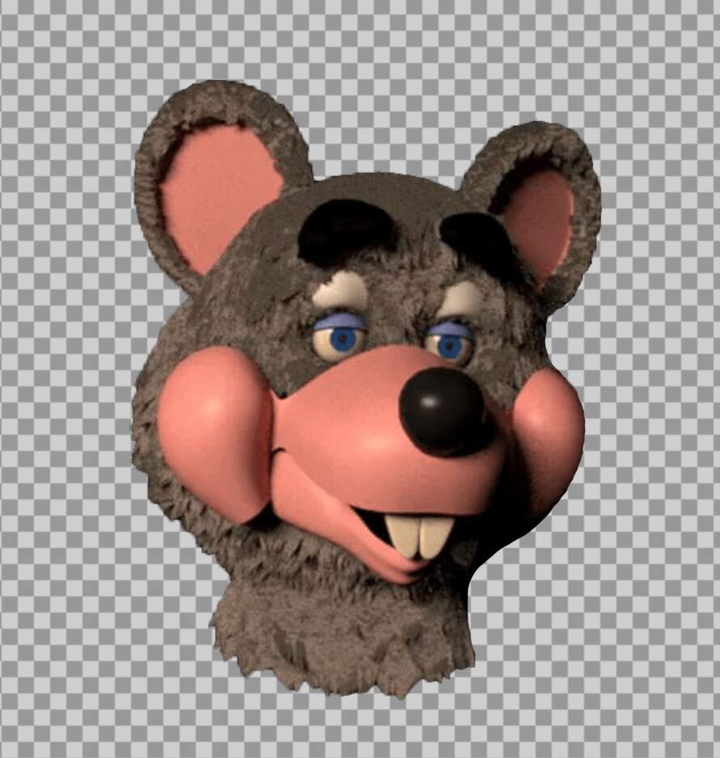Click the character's black nose

[443, 412]
